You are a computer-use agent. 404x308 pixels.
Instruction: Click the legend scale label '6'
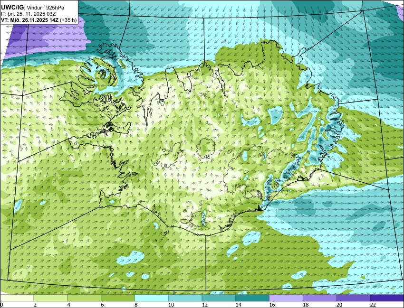(x=102, y=305)
